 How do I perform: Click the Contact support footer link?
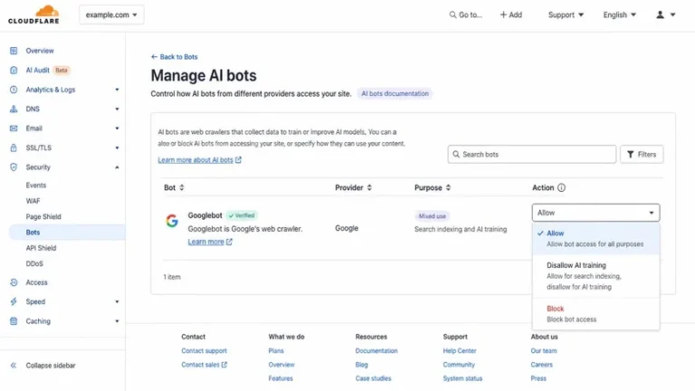(204, 350)
